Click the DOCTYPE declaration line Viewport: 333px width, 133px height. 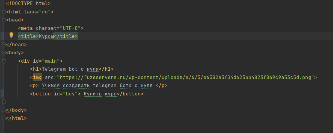28,4
